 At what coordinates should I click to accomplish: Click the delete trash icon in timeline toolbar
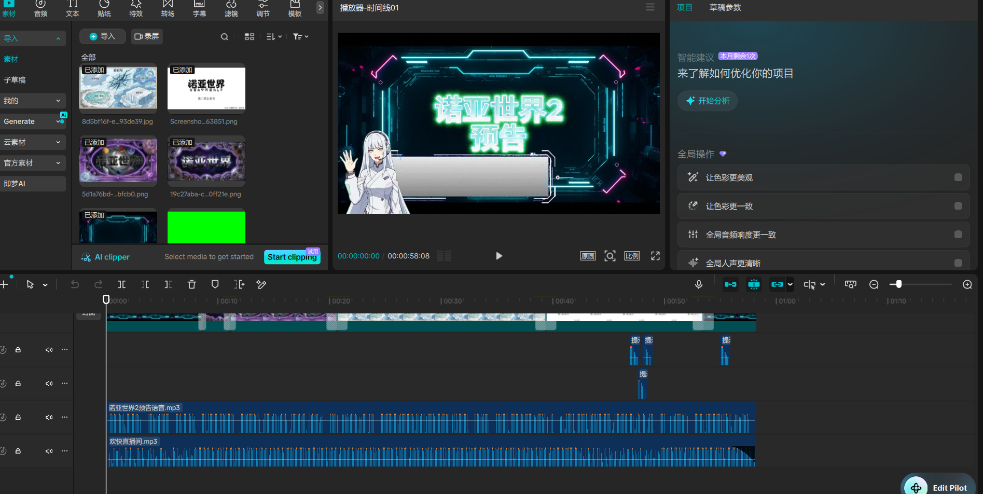191,284
